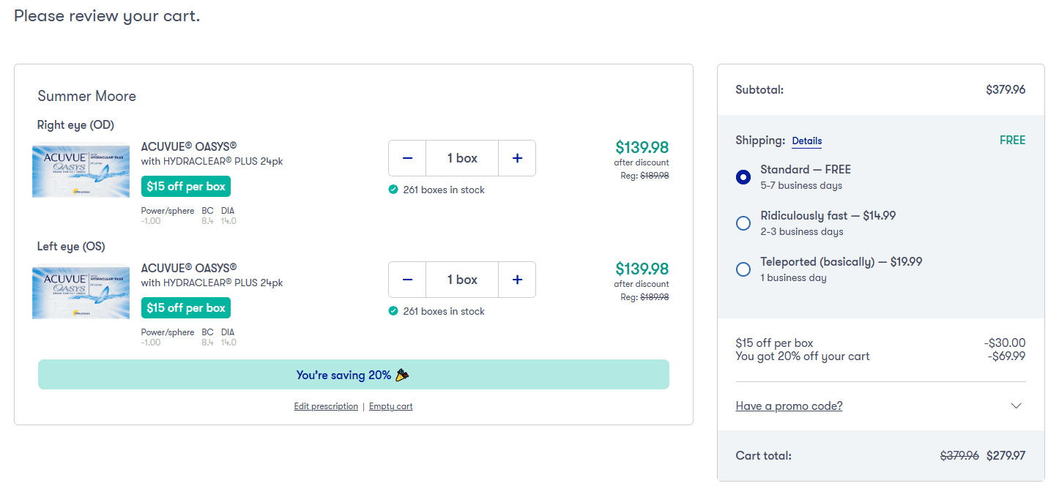Click Edit prescription
The width and height of the screenshot is (1059, 497).
pyautogui.click(x=326, y=406)
